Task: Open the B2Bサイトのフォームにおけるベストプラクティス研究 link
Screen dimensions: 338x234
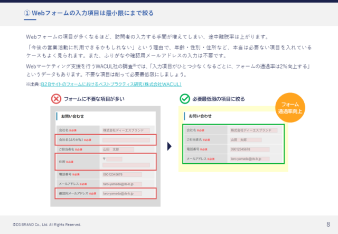Action: coord(111,85)
